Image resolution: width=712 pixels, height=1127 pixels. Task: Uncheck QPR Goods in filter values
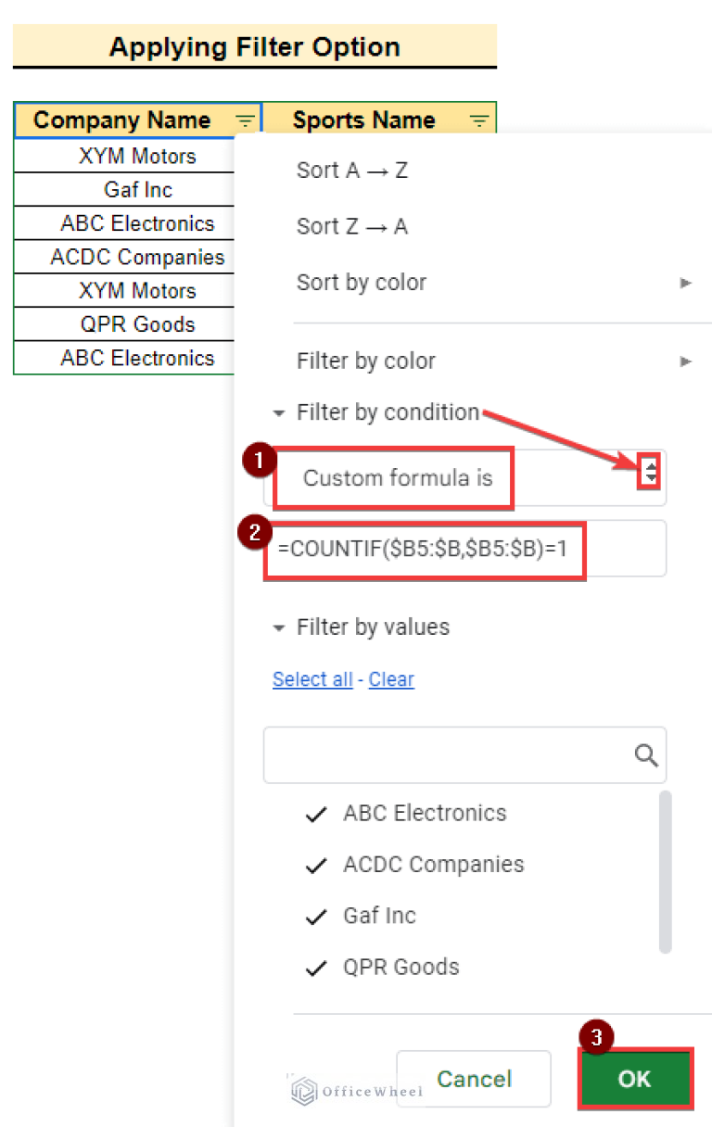tap(315, 967)
